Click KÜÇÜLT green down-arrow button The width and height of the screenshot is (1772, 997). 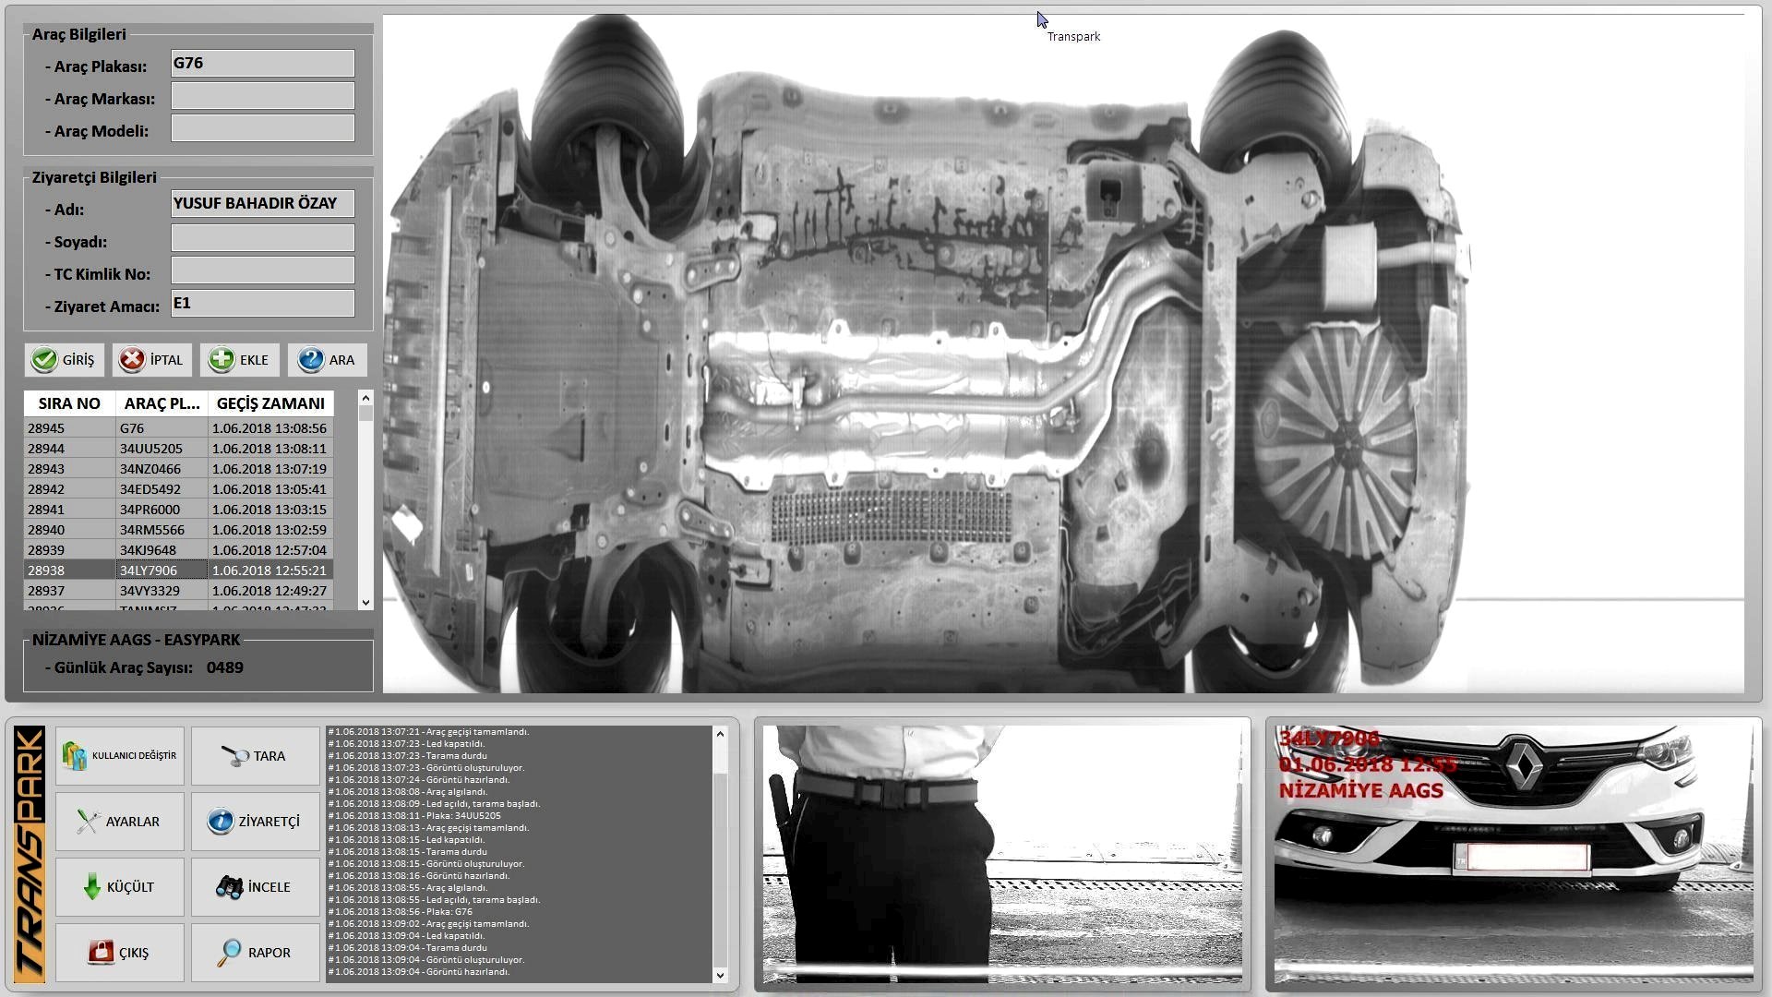pyautogui.click(x=120, y=887)
